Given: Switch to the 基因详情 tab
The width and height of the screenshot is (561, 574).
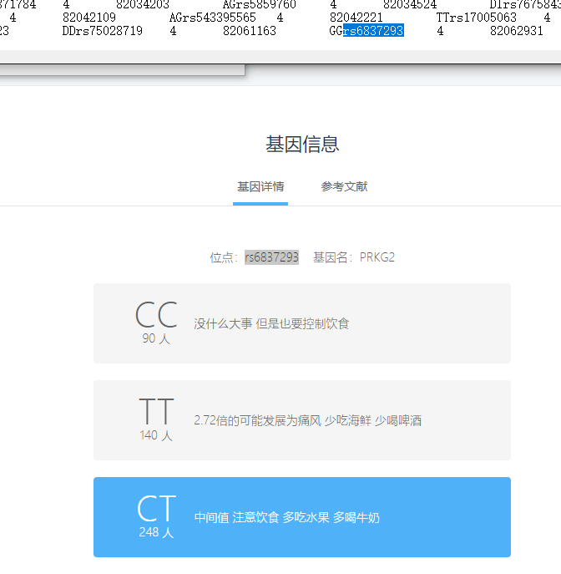Looking at the screenshot, I should pos(260,186).
